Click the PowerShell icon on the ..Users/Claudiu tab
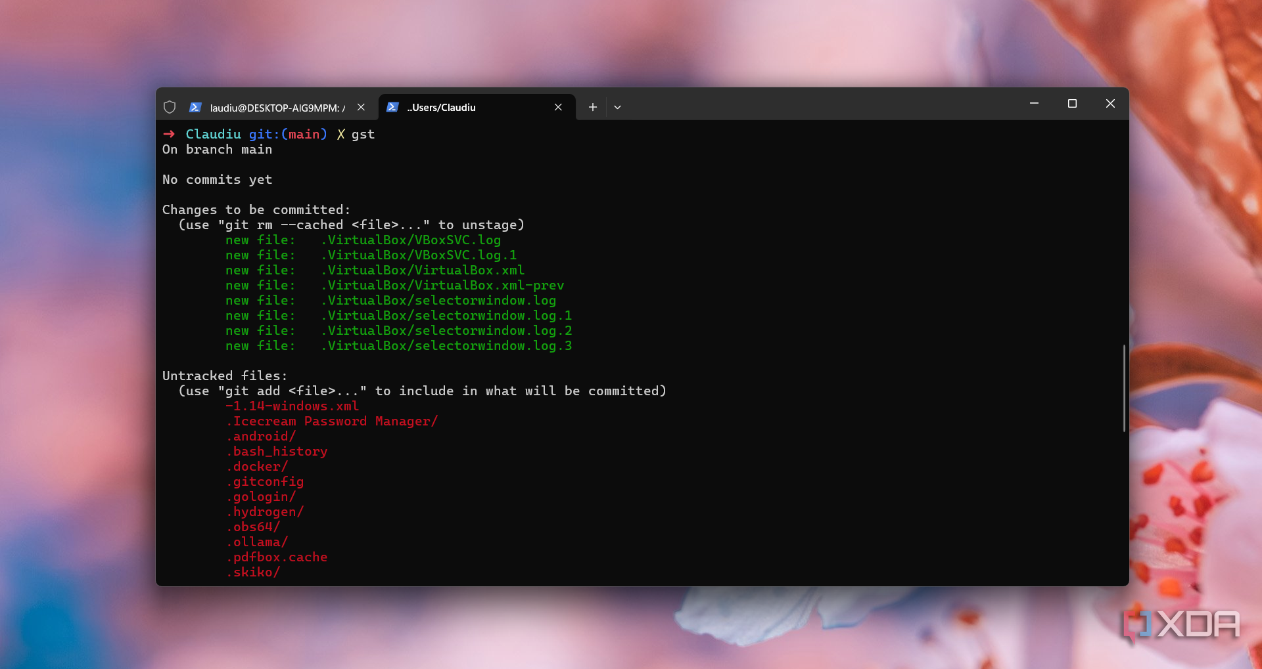 pos(392,107)
